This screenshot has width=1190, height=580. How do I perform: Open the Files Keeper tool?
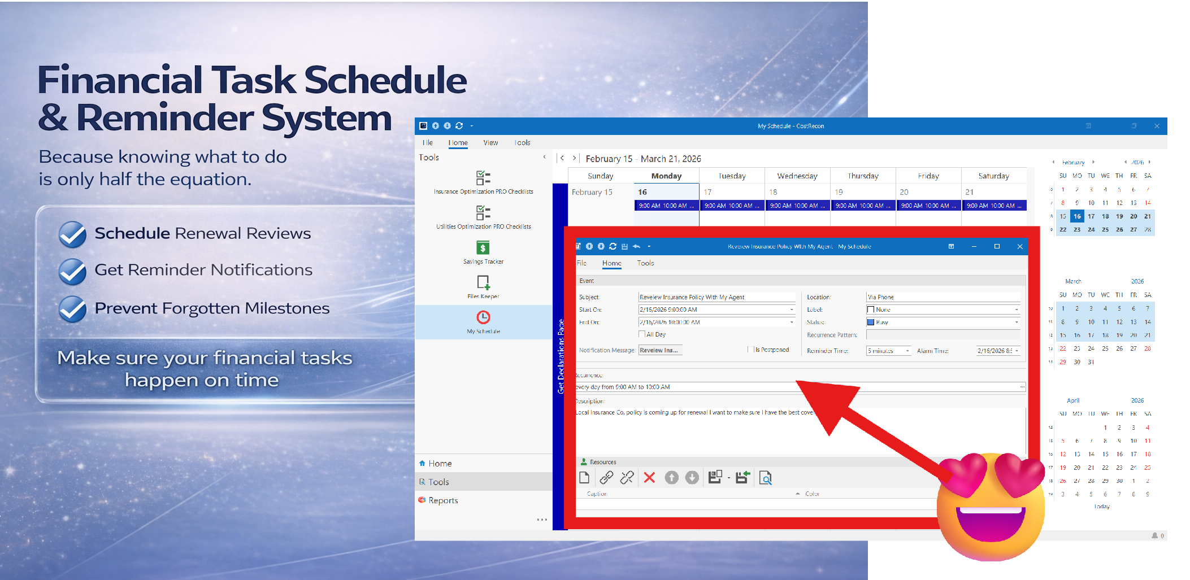tap(483, 282)
